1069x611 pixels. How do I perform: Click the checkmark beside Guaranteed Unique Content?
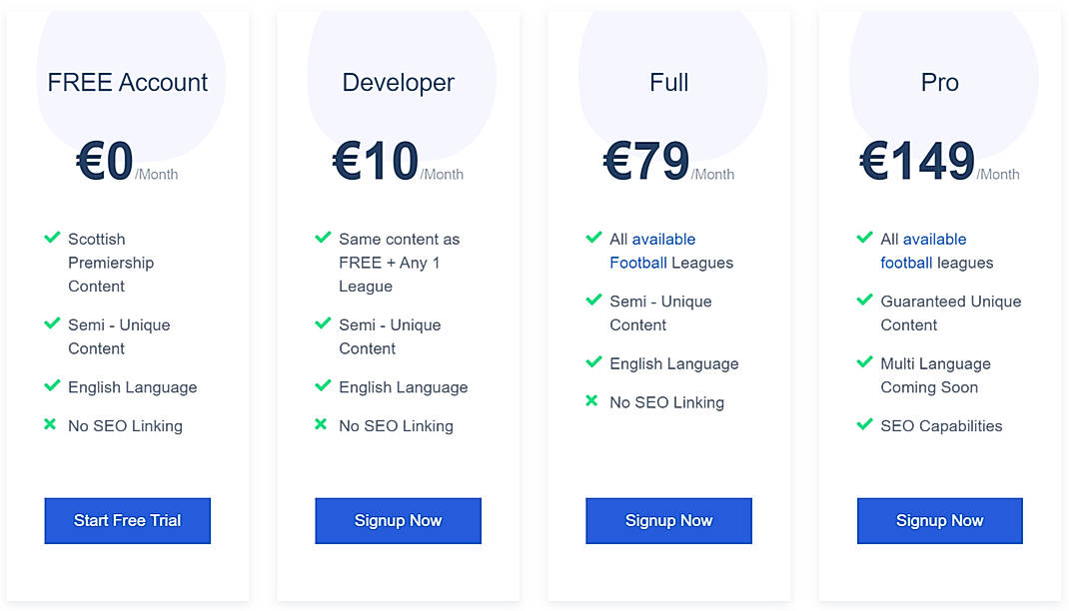(865, 300)
